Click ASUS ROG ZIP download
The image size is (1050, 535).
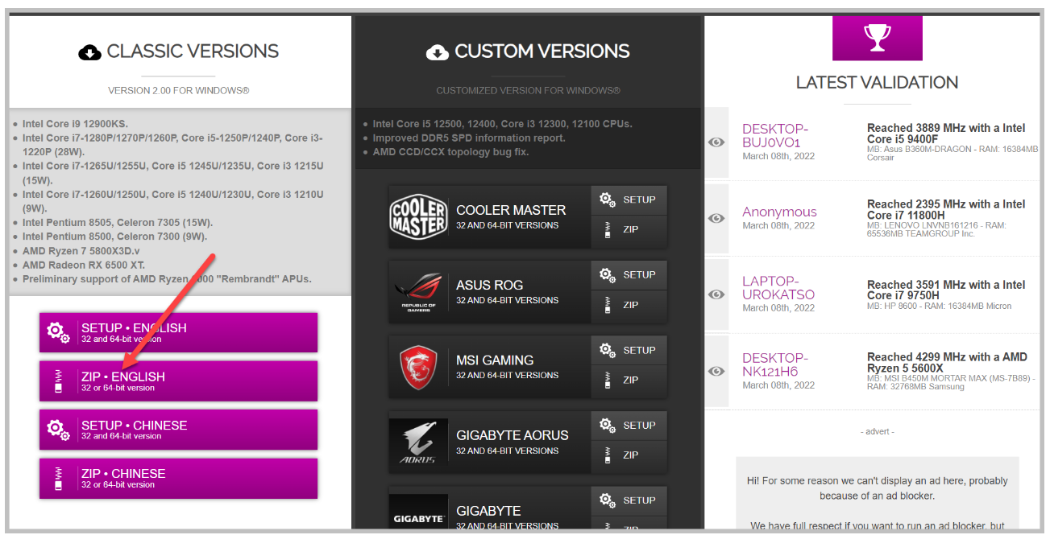click(x=629, y=305)
